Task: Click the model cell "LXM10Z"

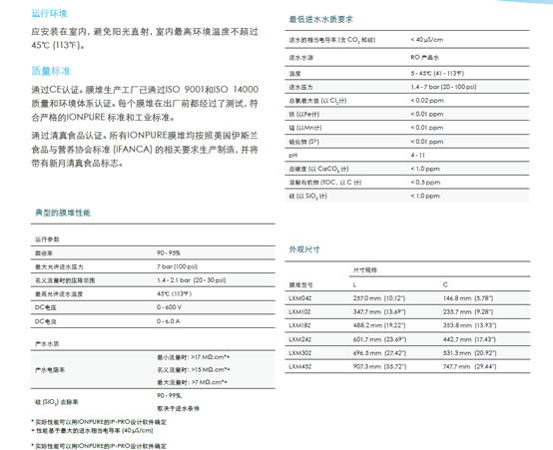Action: tap(299, 311)
